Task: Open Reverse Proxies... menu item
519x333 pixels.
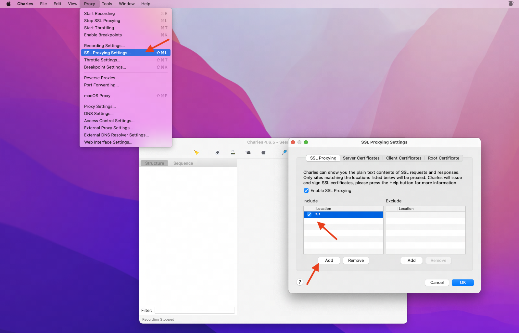Action: tap(126, 78)
